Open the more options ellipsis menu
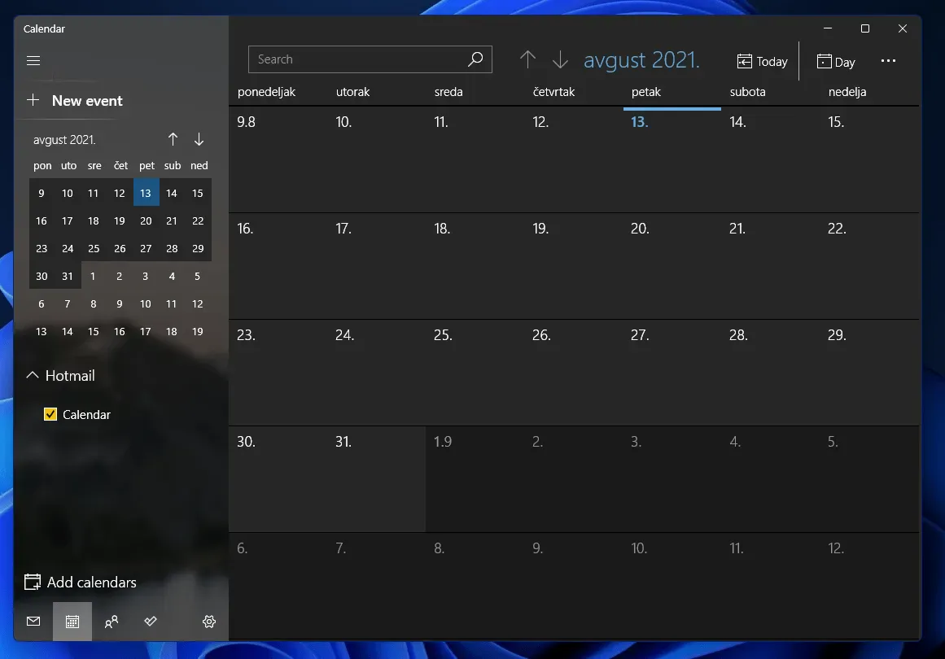Screen dimensions: 945x659 point(888,61)
